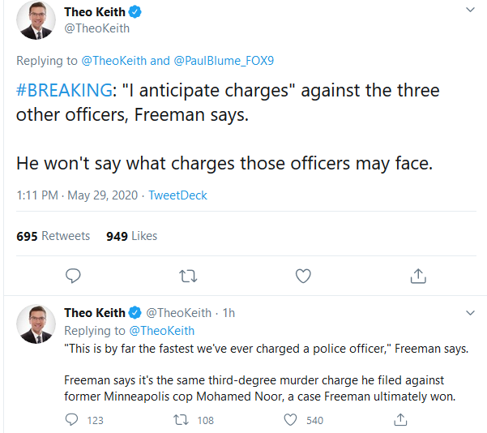Share the second tweet about Mohamed Noor
This screenshot has height=433, width=487.
[399, 420]
